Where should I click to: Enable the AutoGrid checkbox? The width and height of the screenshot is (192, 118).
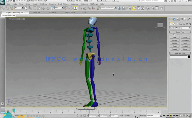(x=174, y=35)
